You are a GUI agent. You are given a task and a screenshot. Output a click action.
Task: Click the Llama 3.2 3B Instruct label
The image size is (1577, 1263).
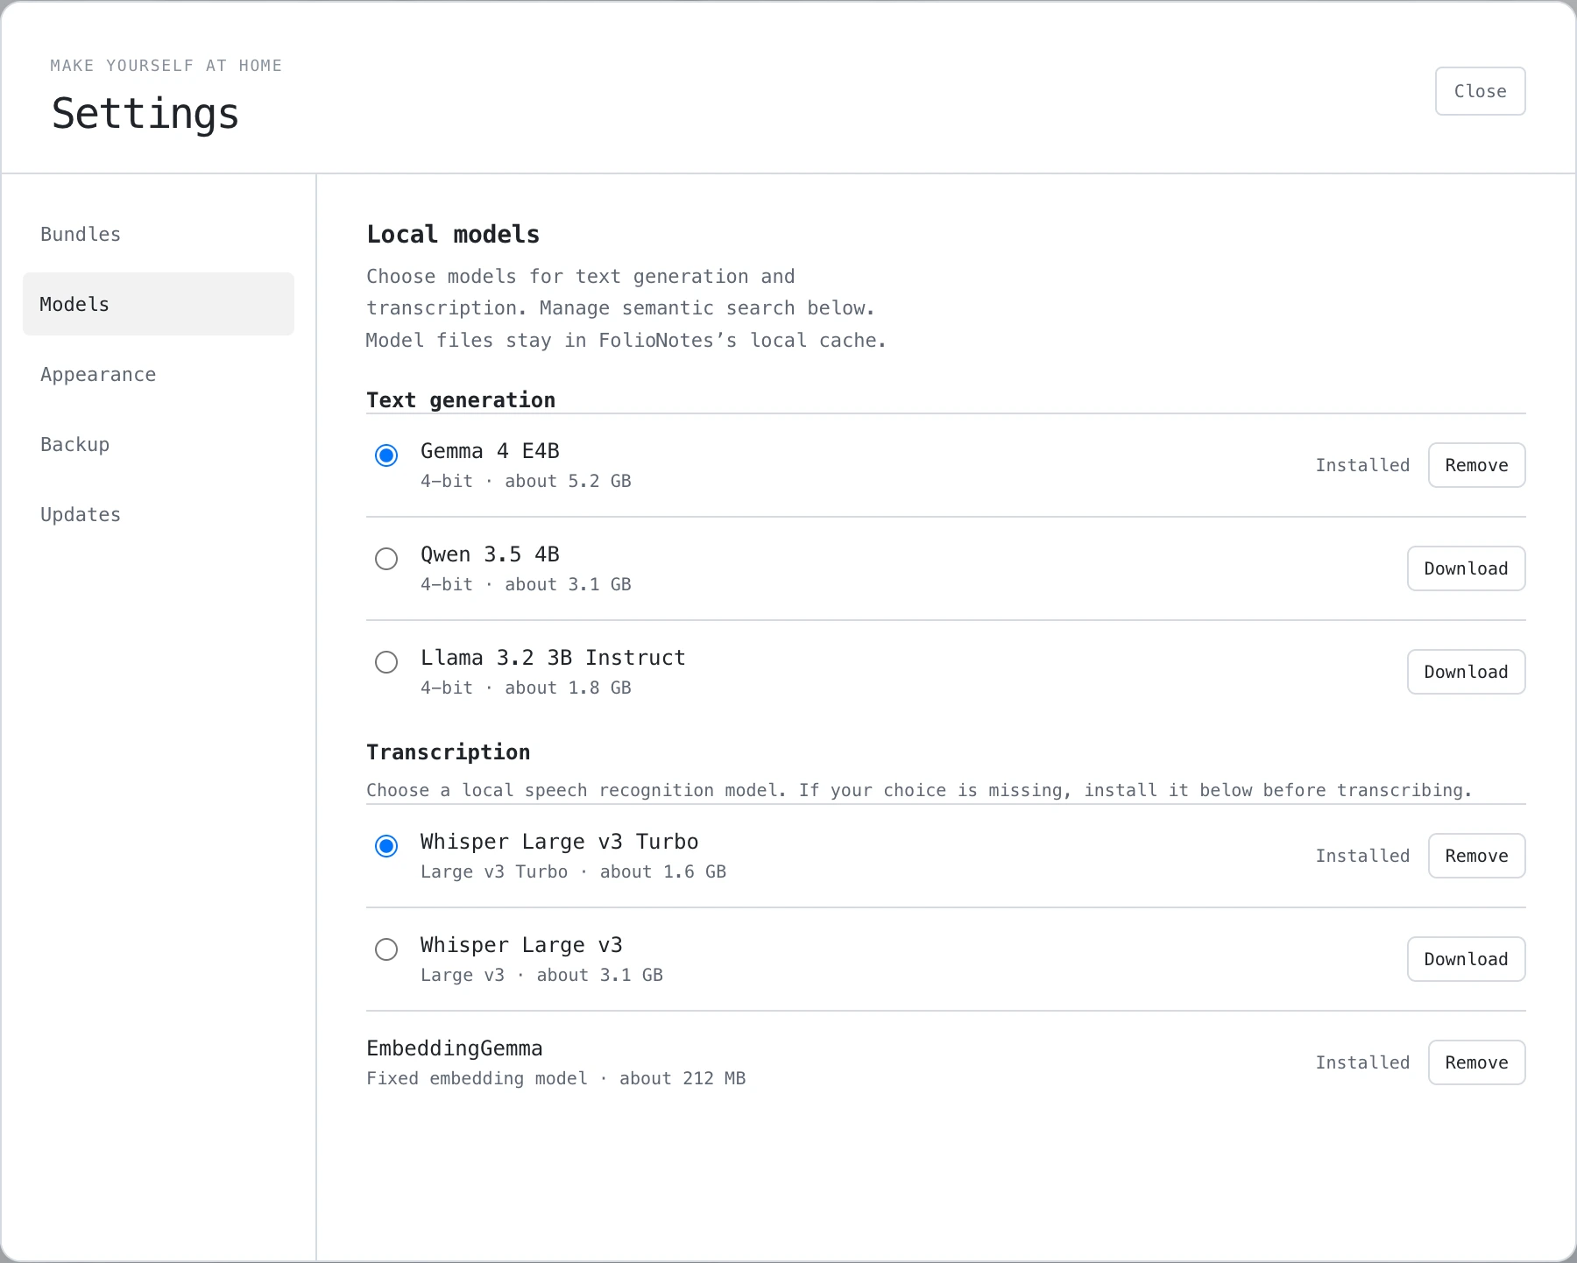click(x=553, y=658)
